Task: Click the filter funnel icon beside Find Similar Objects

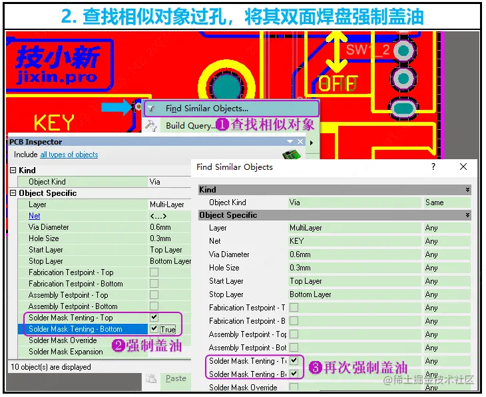Action: [151, 109]
